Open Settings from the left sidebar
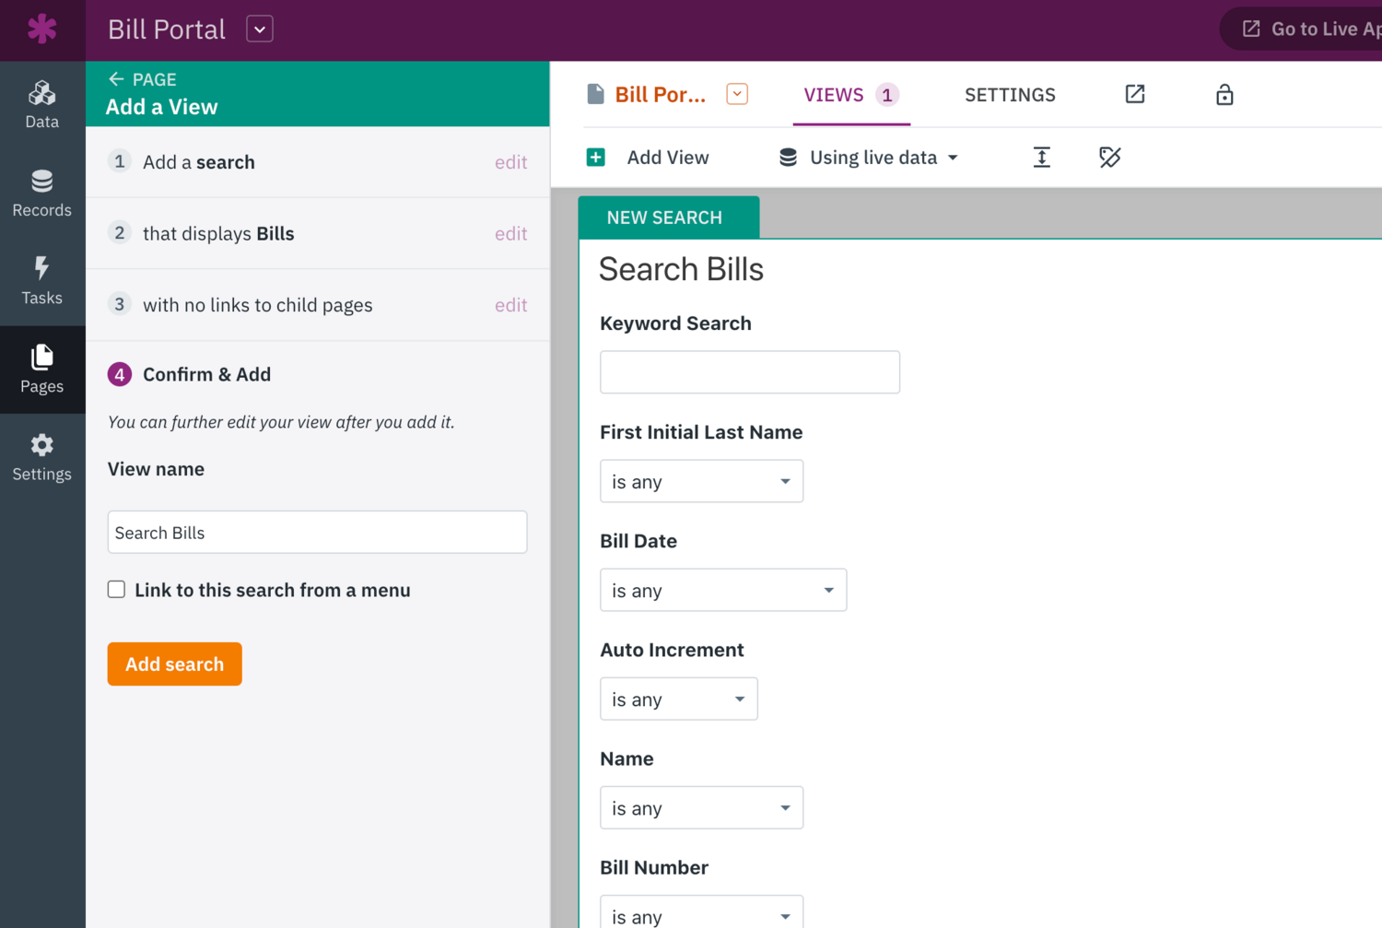This screenshot has width=1382, height=928. click(x=41, y=456)
